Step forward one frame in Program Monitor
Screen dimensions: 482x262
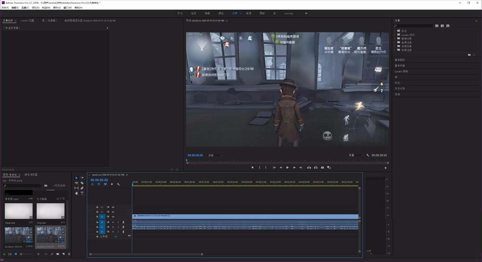point(294,167)
